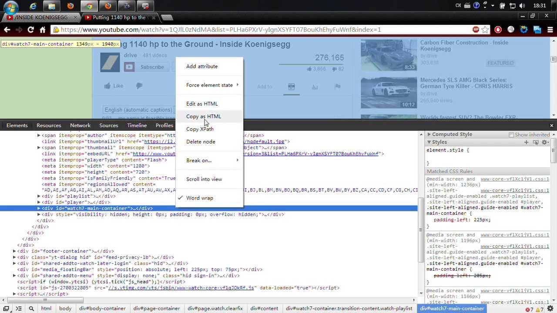
Task: Bookmark this page with the star icon
Action: tap(485, 30)
